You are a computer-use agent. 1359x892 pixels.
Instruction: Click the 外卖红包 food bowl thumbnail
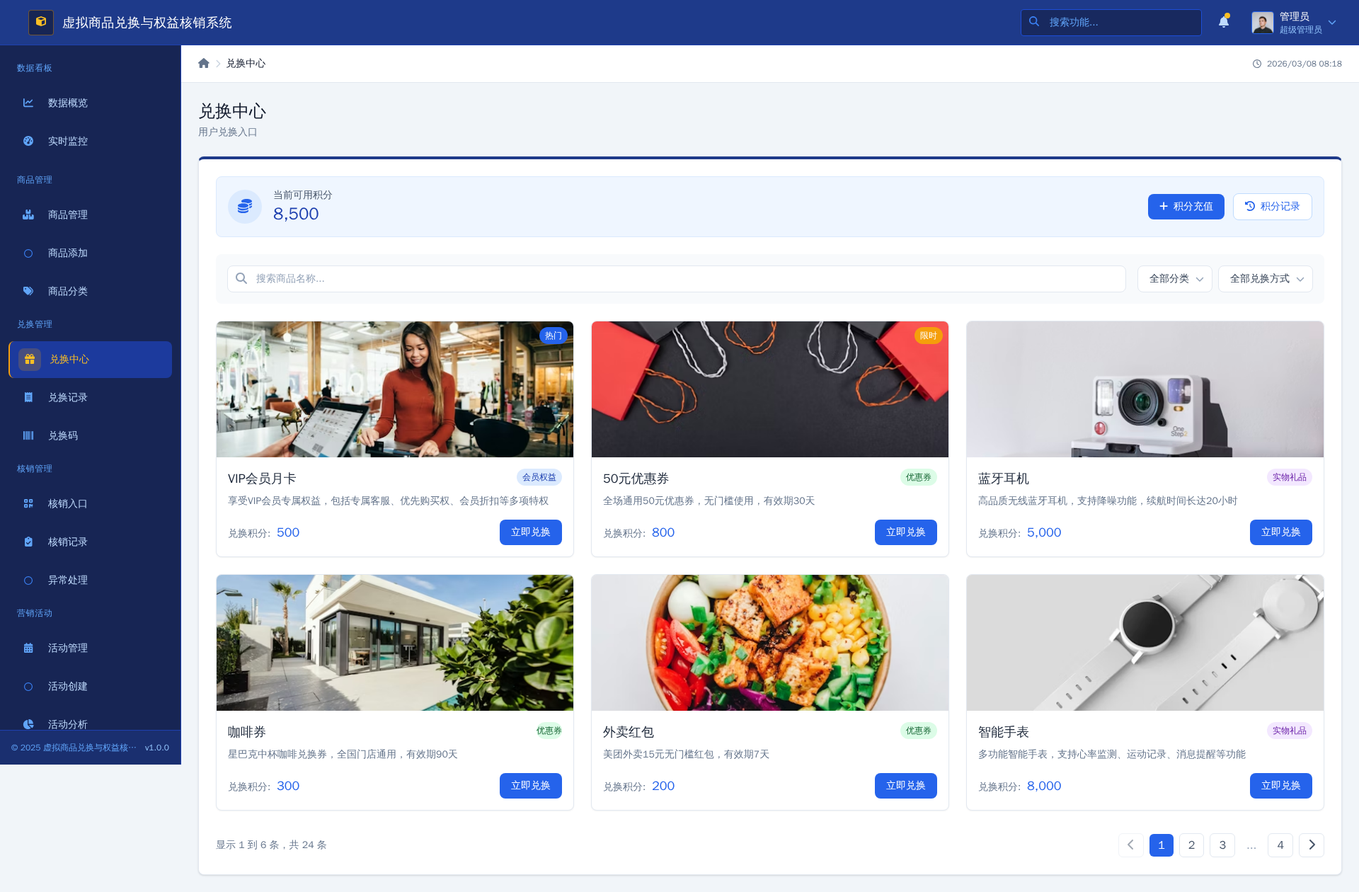pos(769,643)
